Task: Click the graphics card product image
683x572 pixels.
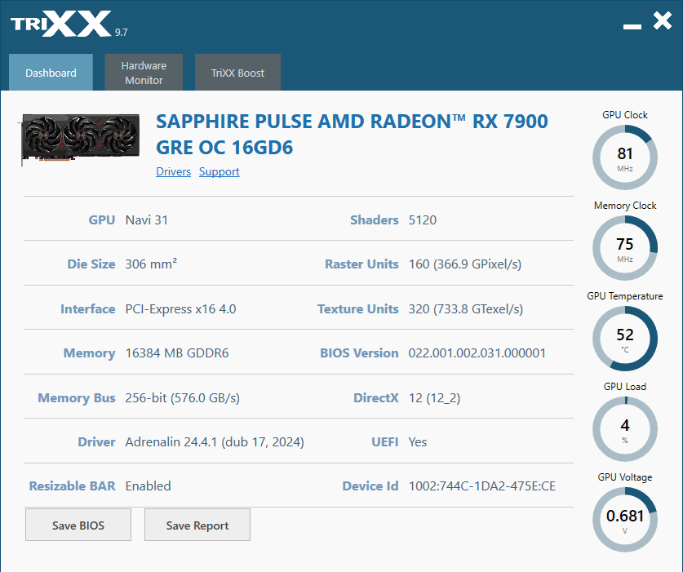Action: [80, 140]
